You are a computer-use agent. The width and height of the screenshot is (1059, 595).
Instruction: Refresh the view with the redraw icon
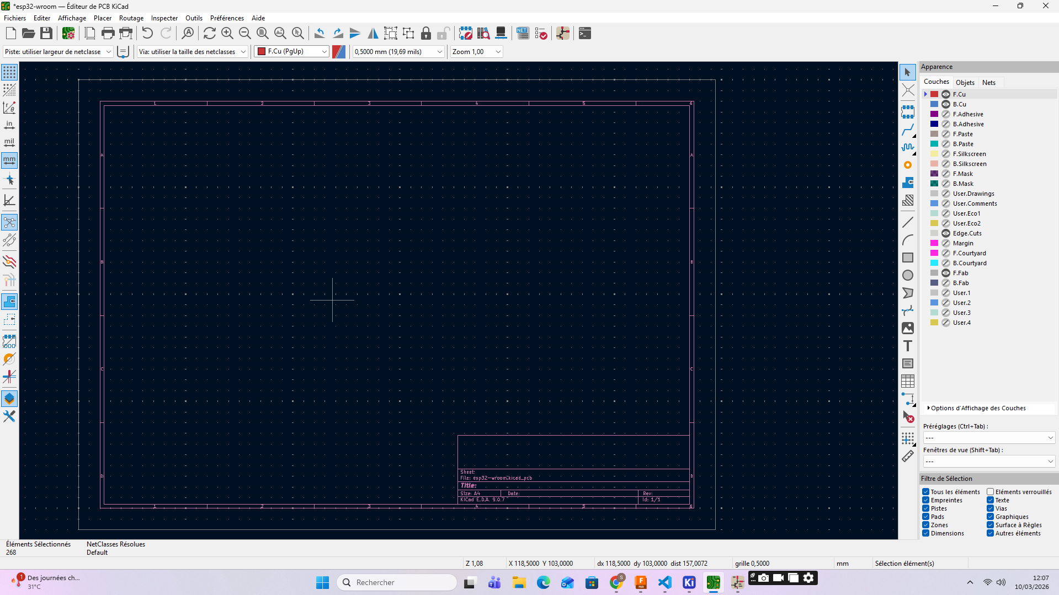(x=210, y=34)
